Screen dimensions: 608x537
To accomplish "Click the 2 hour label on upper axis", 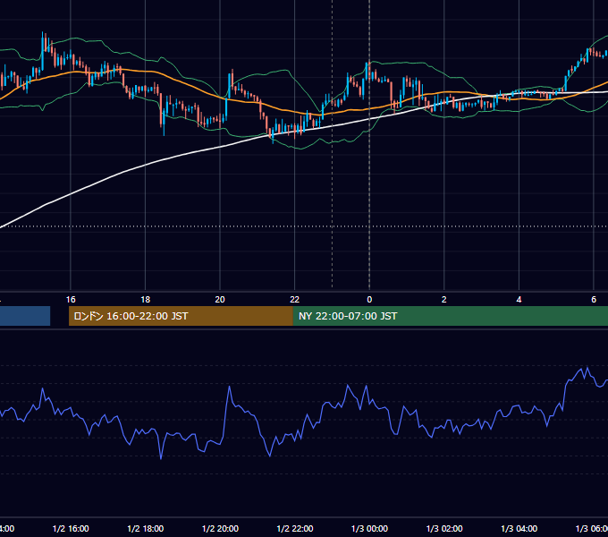I will tap(444, 300).
